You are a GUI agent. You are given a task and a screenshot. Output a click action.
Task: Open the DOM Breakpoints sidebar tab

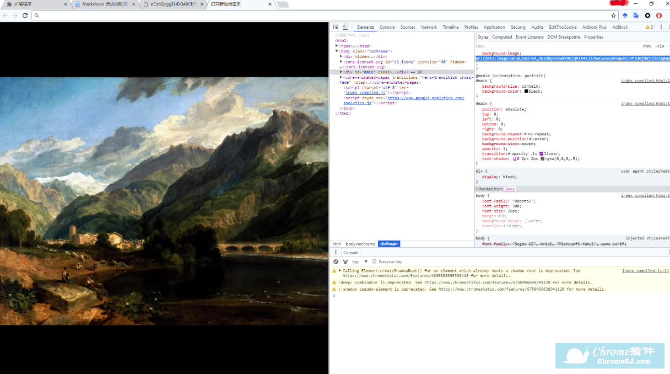coord(564,37)
